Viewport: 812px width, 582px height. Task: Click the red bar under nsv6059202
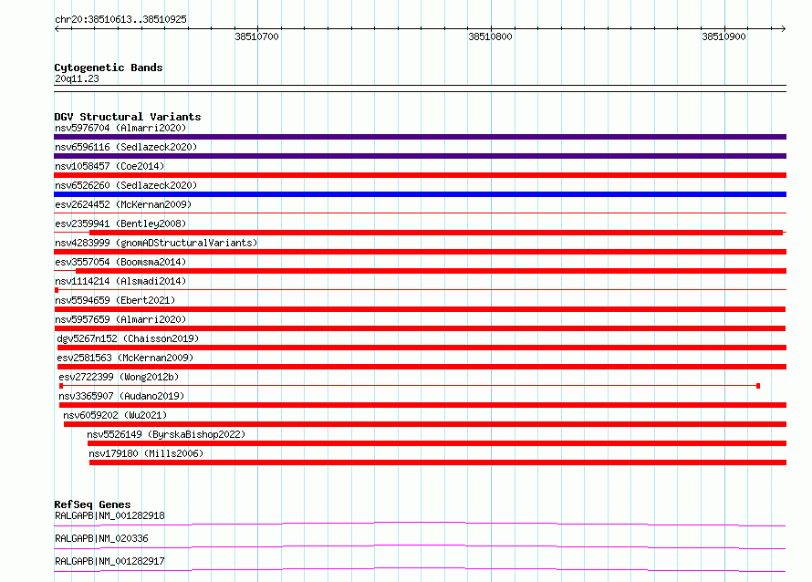425,424
